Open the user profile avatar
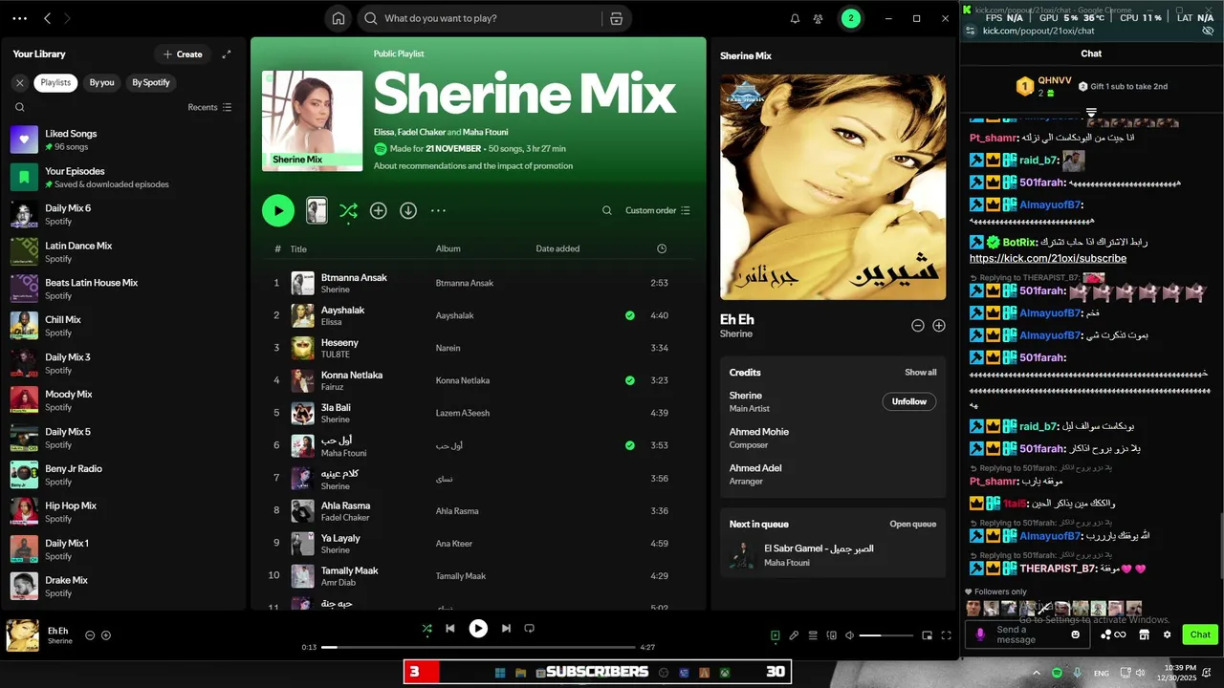1224x688 pixels. pos(850,18)
